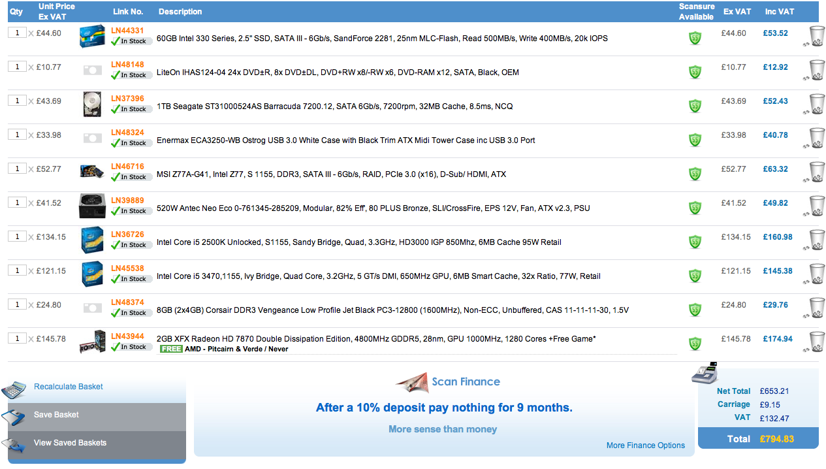Open link number LN45538
Image resolution: width=826 pixels, height=469 pixels.
(127, 268)
